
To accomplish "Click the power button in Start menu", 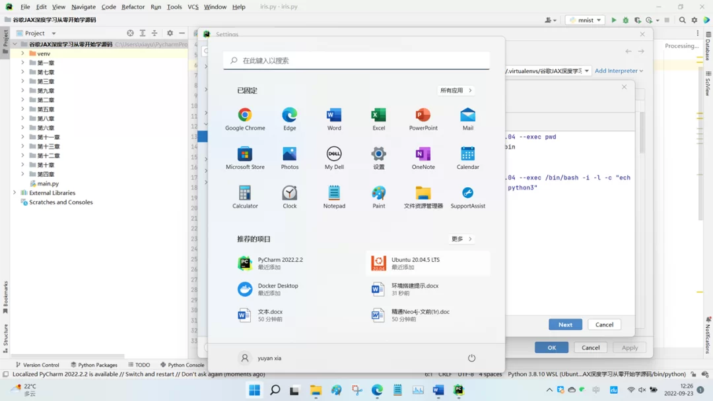I will tap(471, 358).
